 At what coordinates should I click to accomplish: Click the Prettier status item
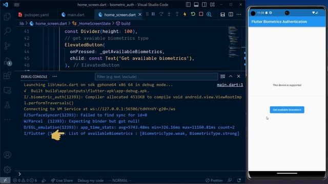tap(214, 180)
